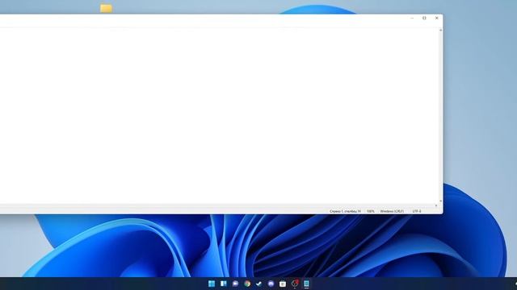Open the Microsoft Store taskbar icon

(283, 284)
